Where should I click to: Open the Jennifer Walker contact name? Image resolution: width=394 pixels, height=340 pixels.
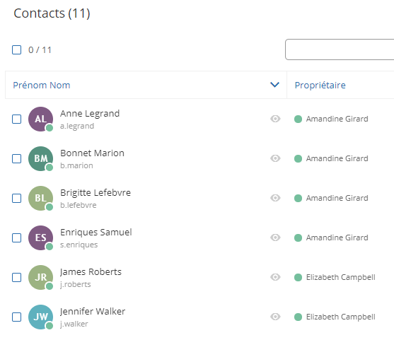coord(93,312)
